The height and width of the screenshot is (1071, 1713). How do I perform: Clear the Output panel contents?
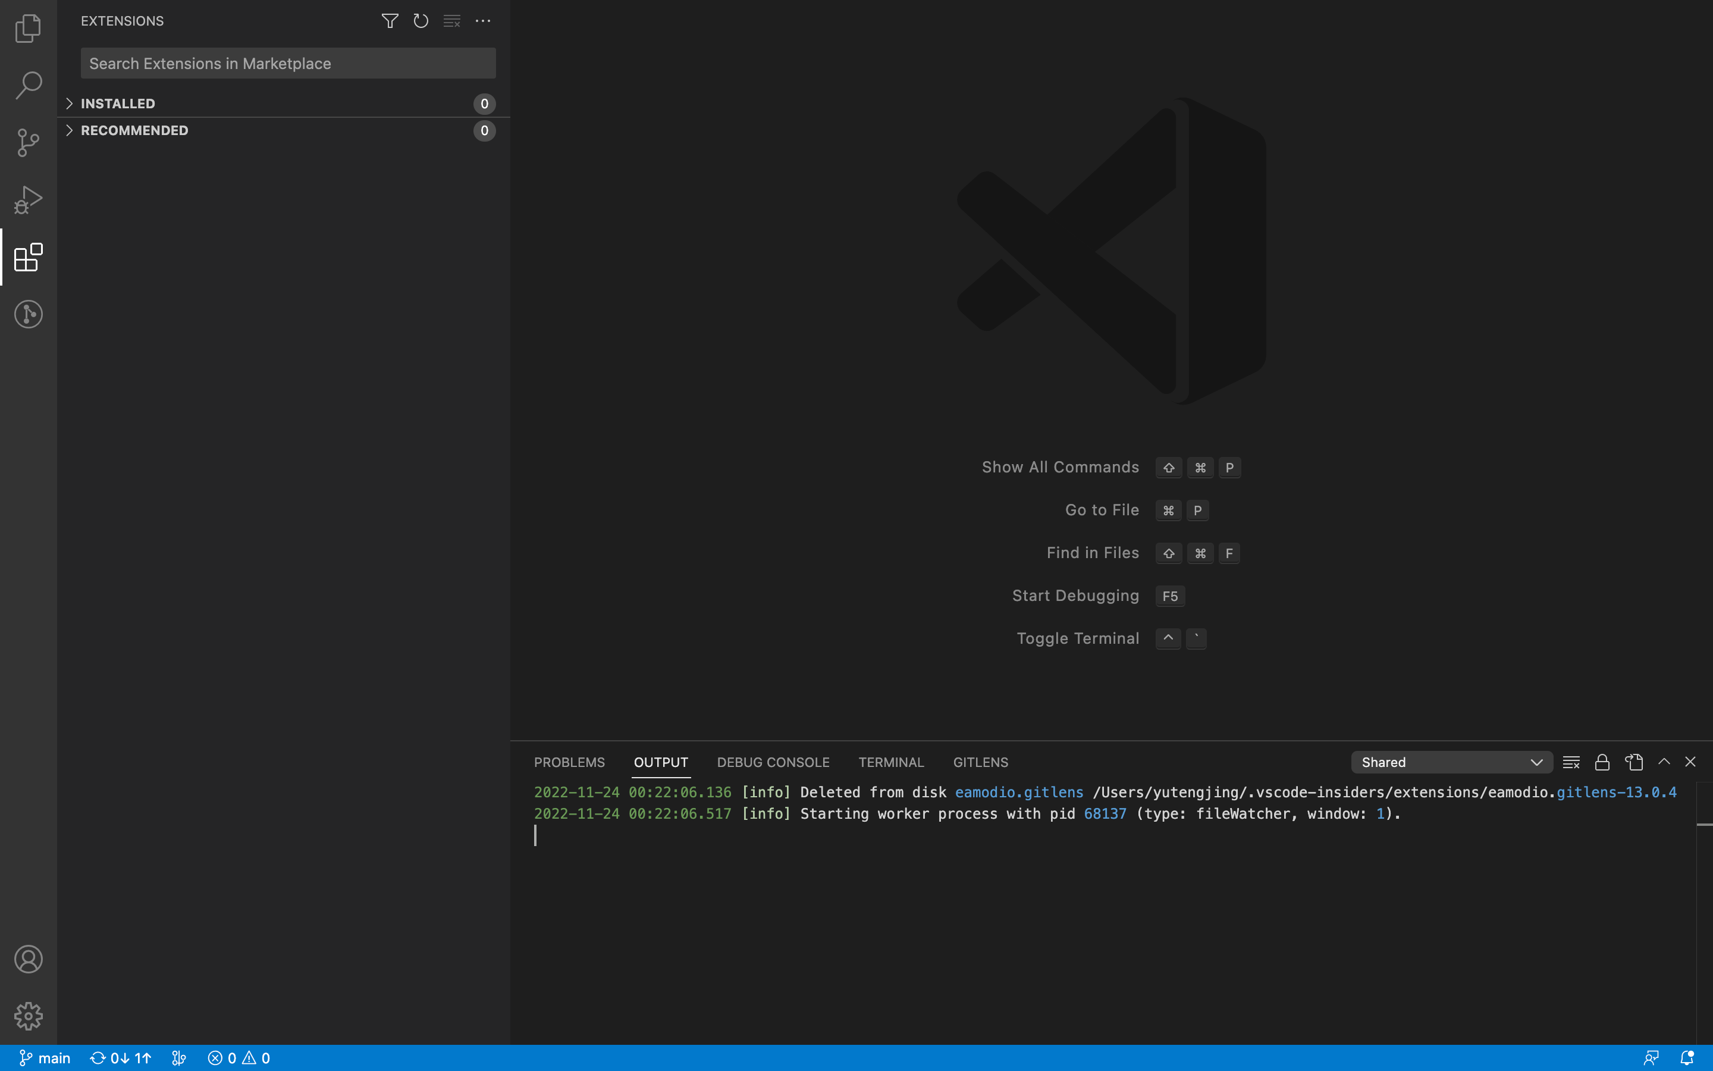click(x=1571, y=762)
